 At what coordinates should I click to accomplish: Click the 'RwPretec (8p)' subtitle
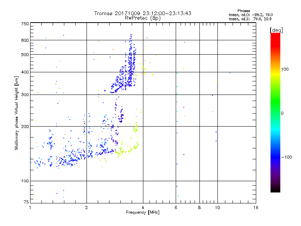(143, 18)
